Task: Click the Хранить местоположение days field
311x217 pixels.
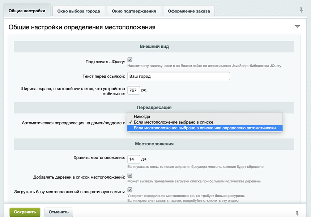Action: pyautogui.click(x=133, y=159)
